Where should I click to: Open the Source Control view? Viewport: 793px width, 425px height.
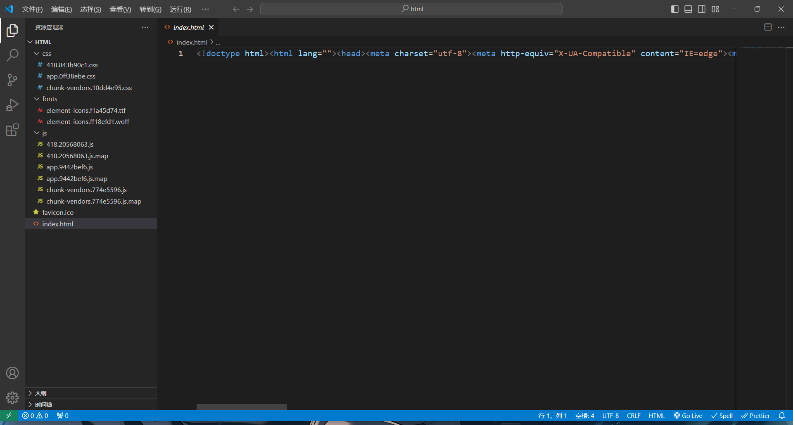12,80
